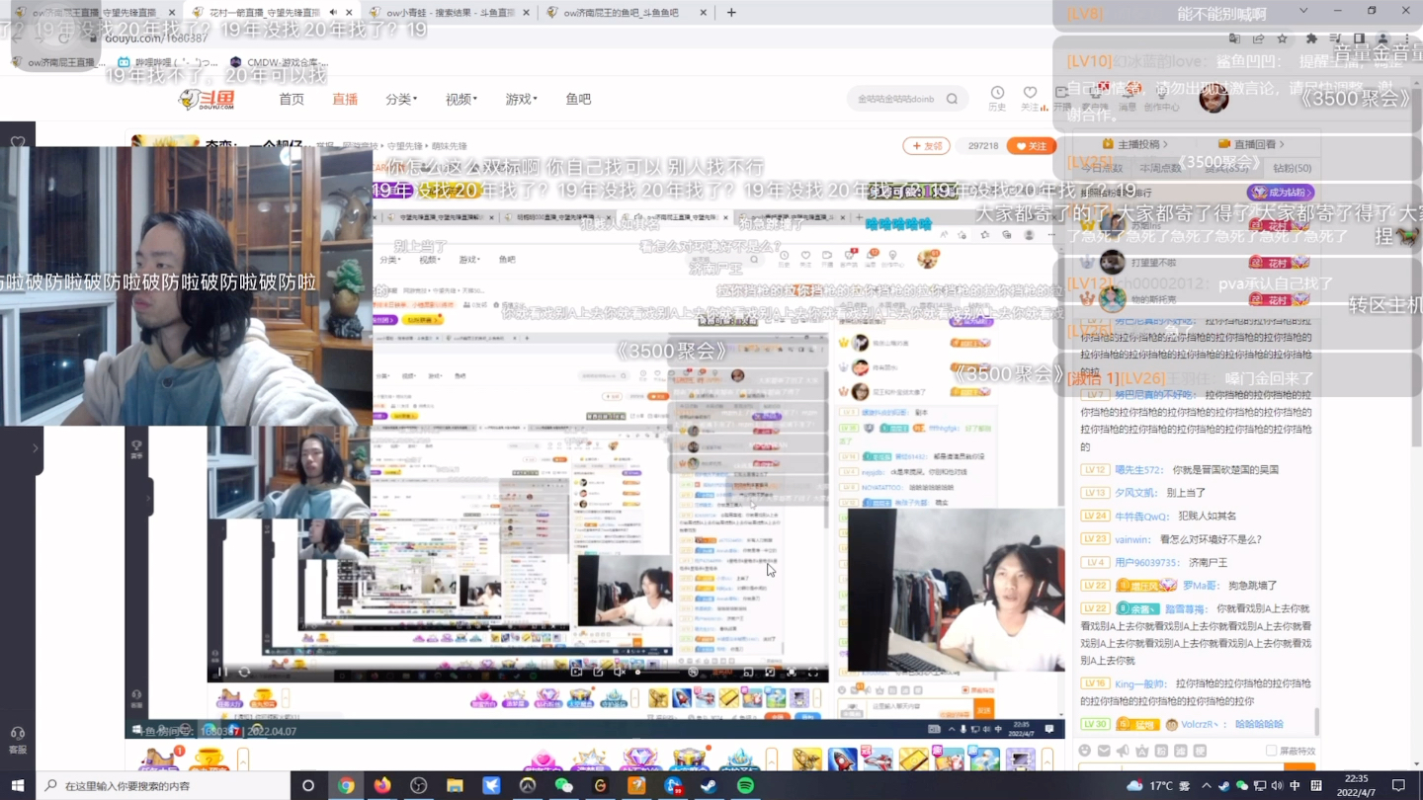Open the Overwatch icon in the taskbar
This screenshot has width=1423, height=800.
(528, 786)
